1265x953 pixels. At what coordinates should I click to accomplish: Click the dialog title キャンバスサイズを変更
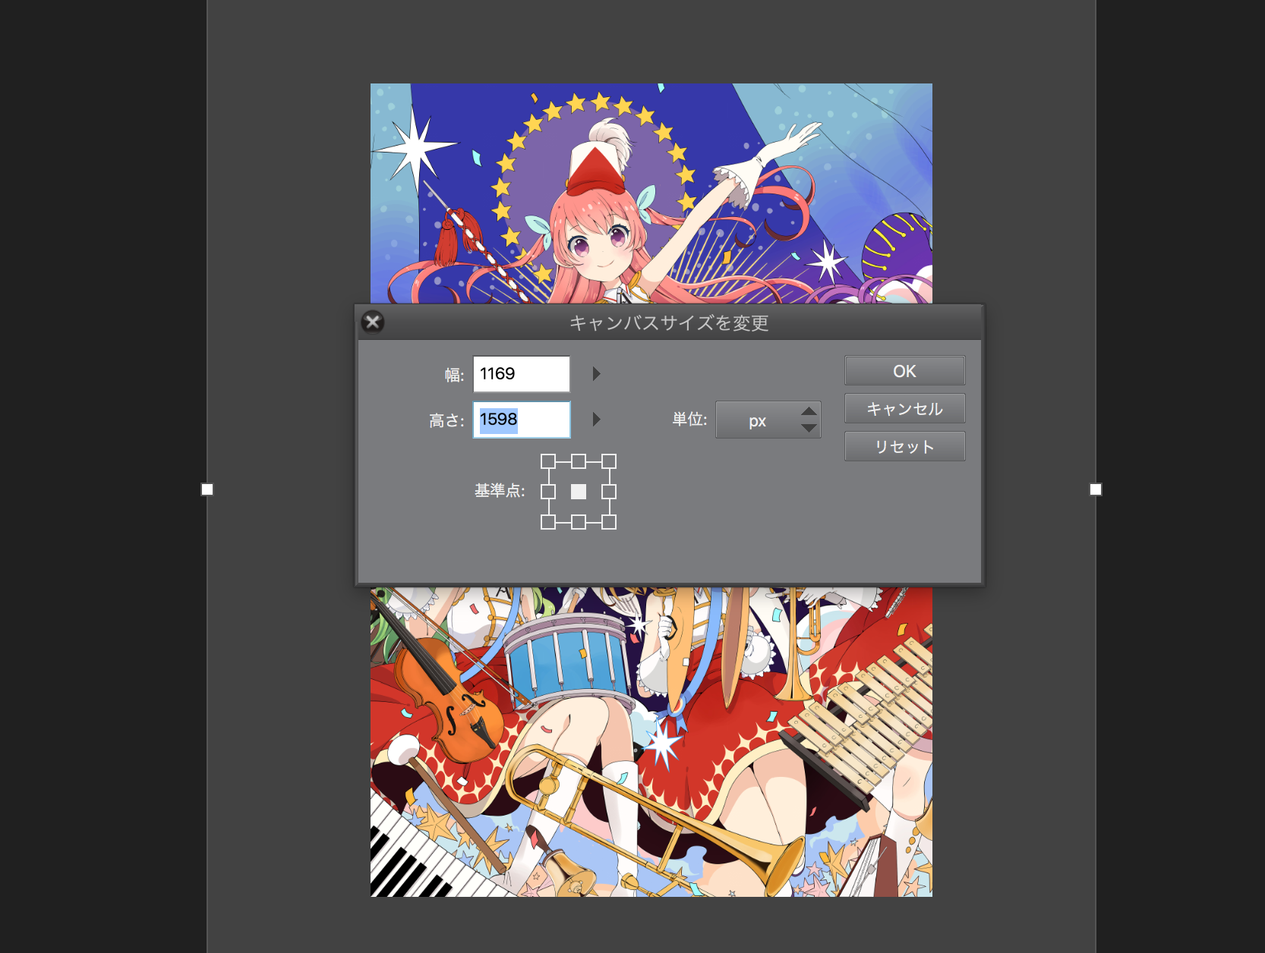(669, 323)
